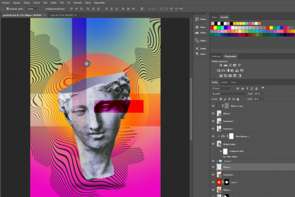
Task: Add a Photo Filter adjustment (camera icon)
Action: coord(232,71)
